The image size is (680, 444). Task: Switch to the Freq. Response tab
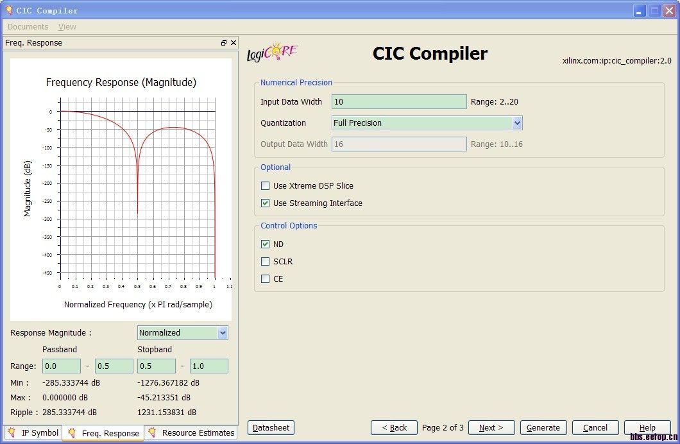coord(103,433)
